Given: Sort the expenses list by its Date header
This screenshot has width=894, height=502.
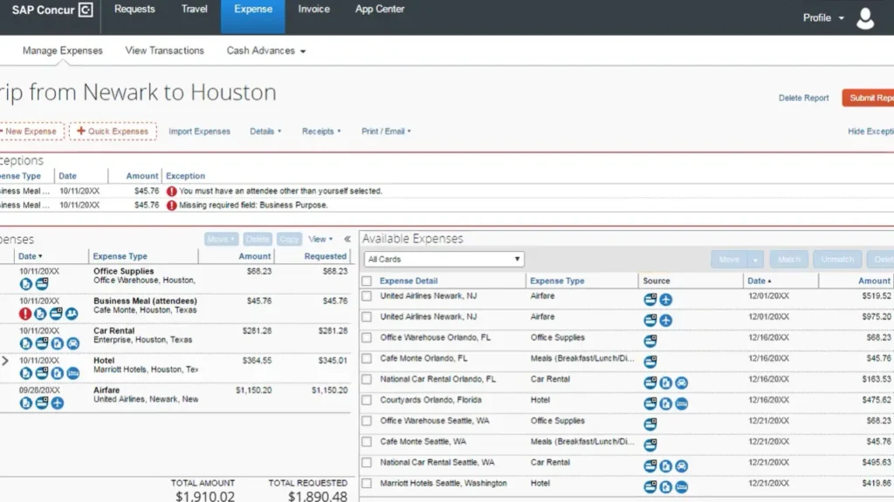Looking at the screenshot, I should pos(30,257).
